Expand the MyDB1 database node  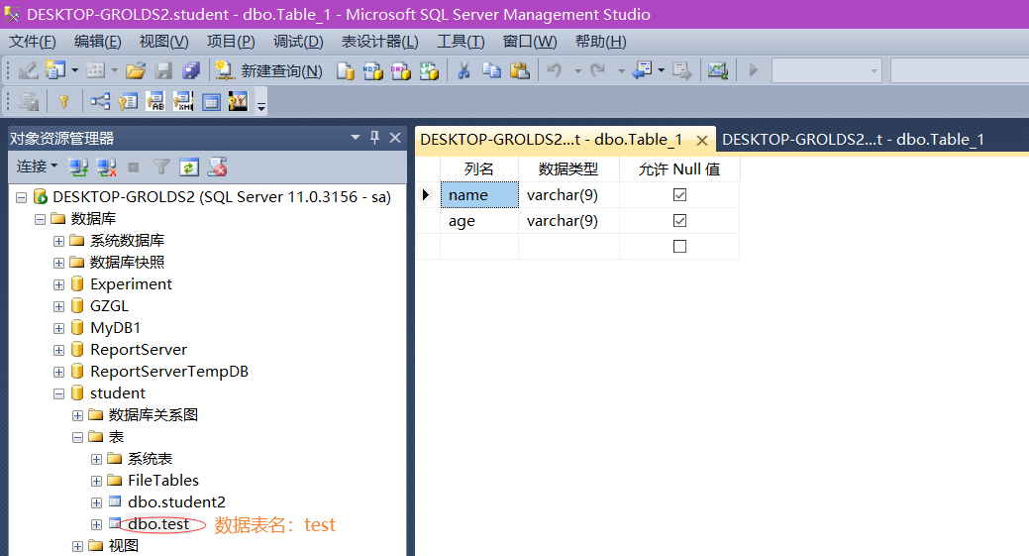58,328
